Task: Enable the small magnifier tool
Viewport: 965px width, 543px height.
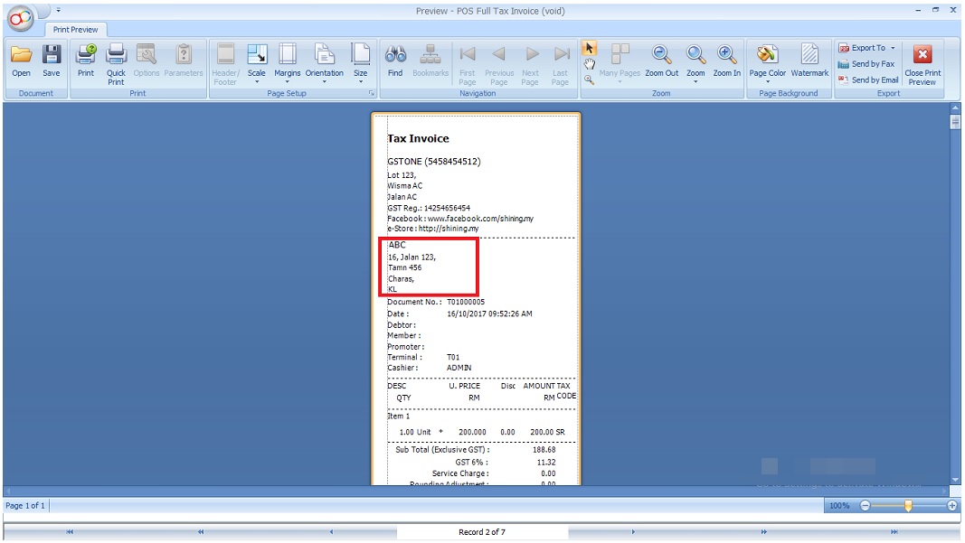Action: [x=589, y=80]
